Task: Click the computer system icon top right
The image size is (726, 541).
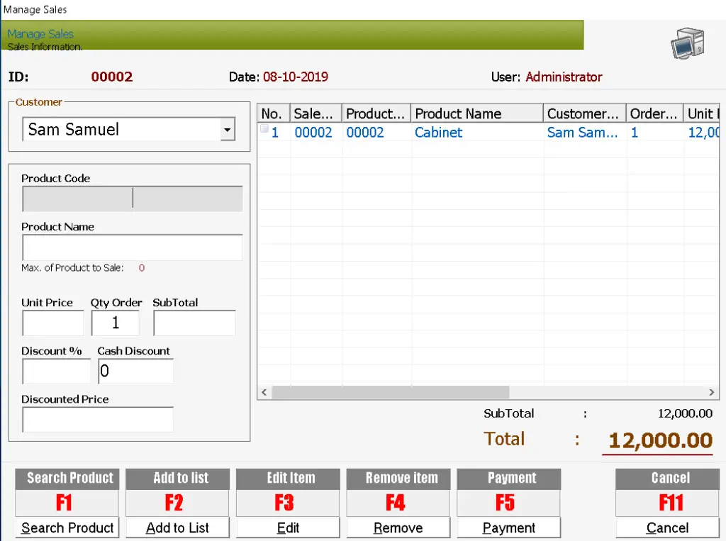Action: point(686,43)
